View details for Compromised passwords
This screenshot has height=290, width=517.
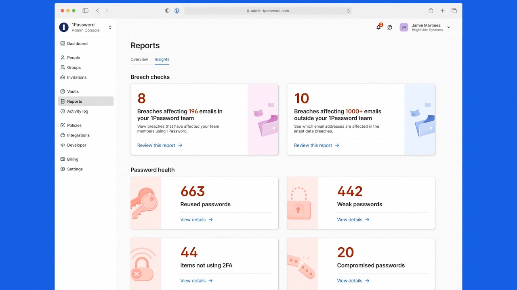point(353,281)
